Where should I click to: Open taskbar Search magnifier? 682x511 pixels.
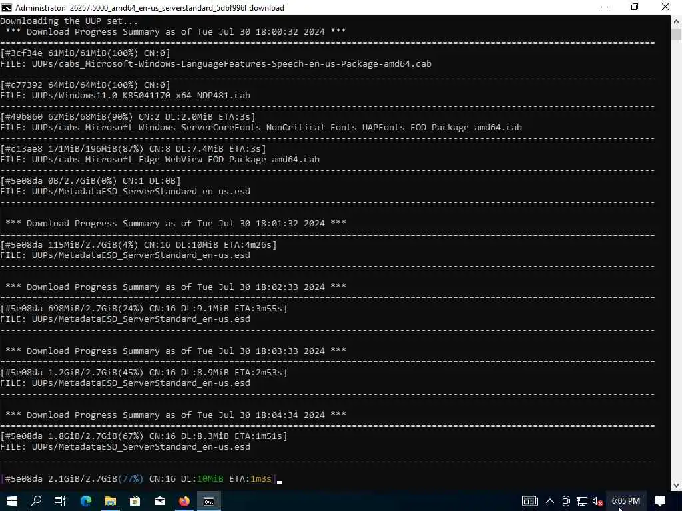pos(36,501)
